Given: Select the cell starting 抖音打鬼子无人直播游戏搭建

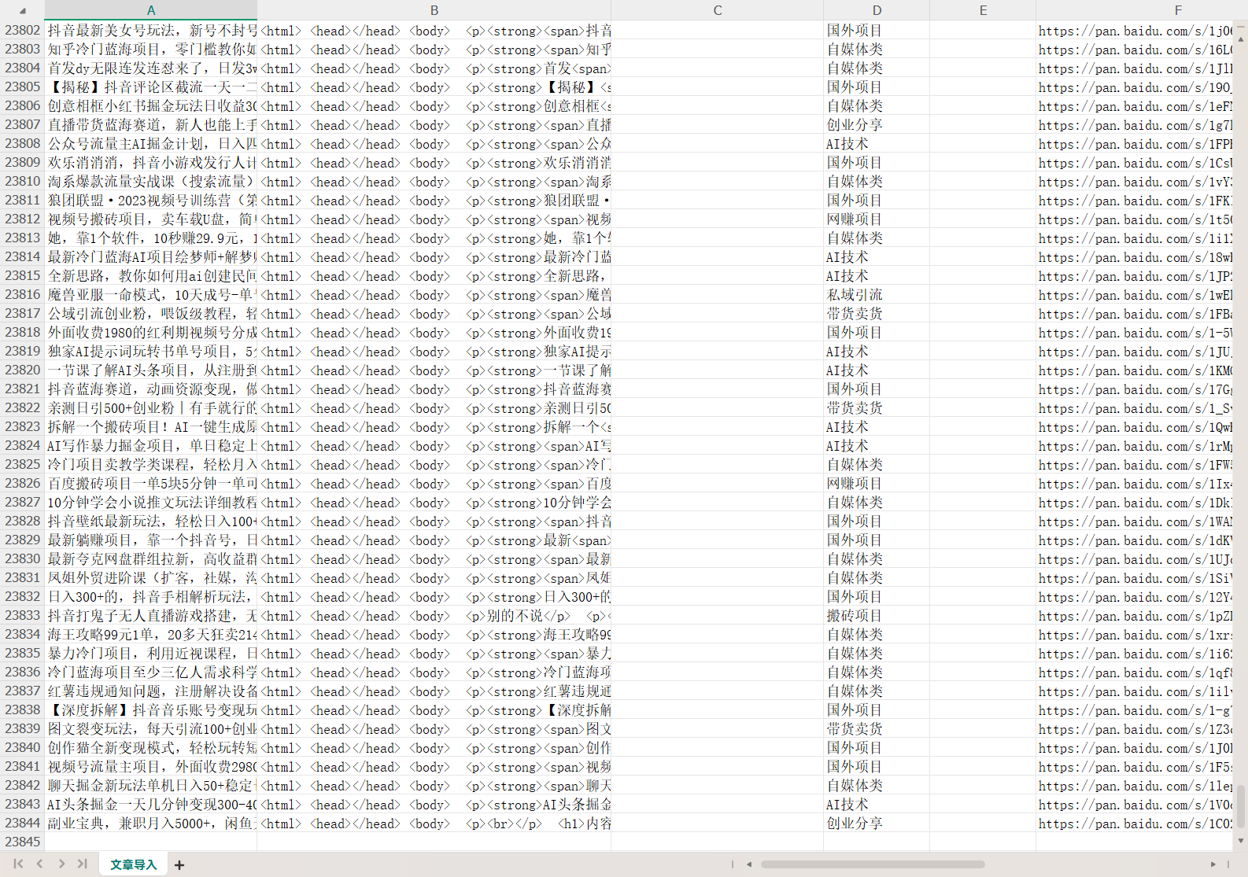Looking at the screenshot, I should 151,615.
